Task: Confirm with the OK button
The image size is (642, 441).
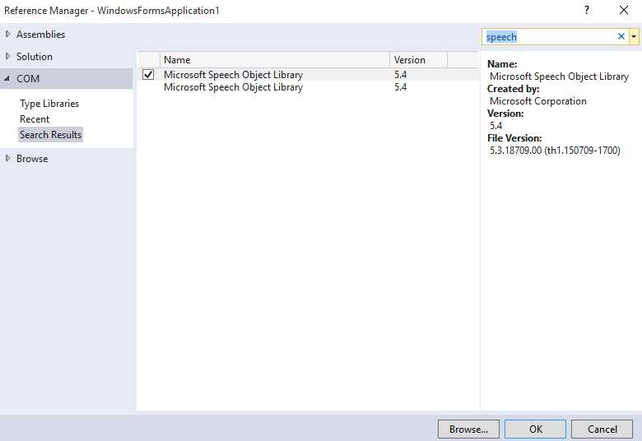Action: click(536, 429)
